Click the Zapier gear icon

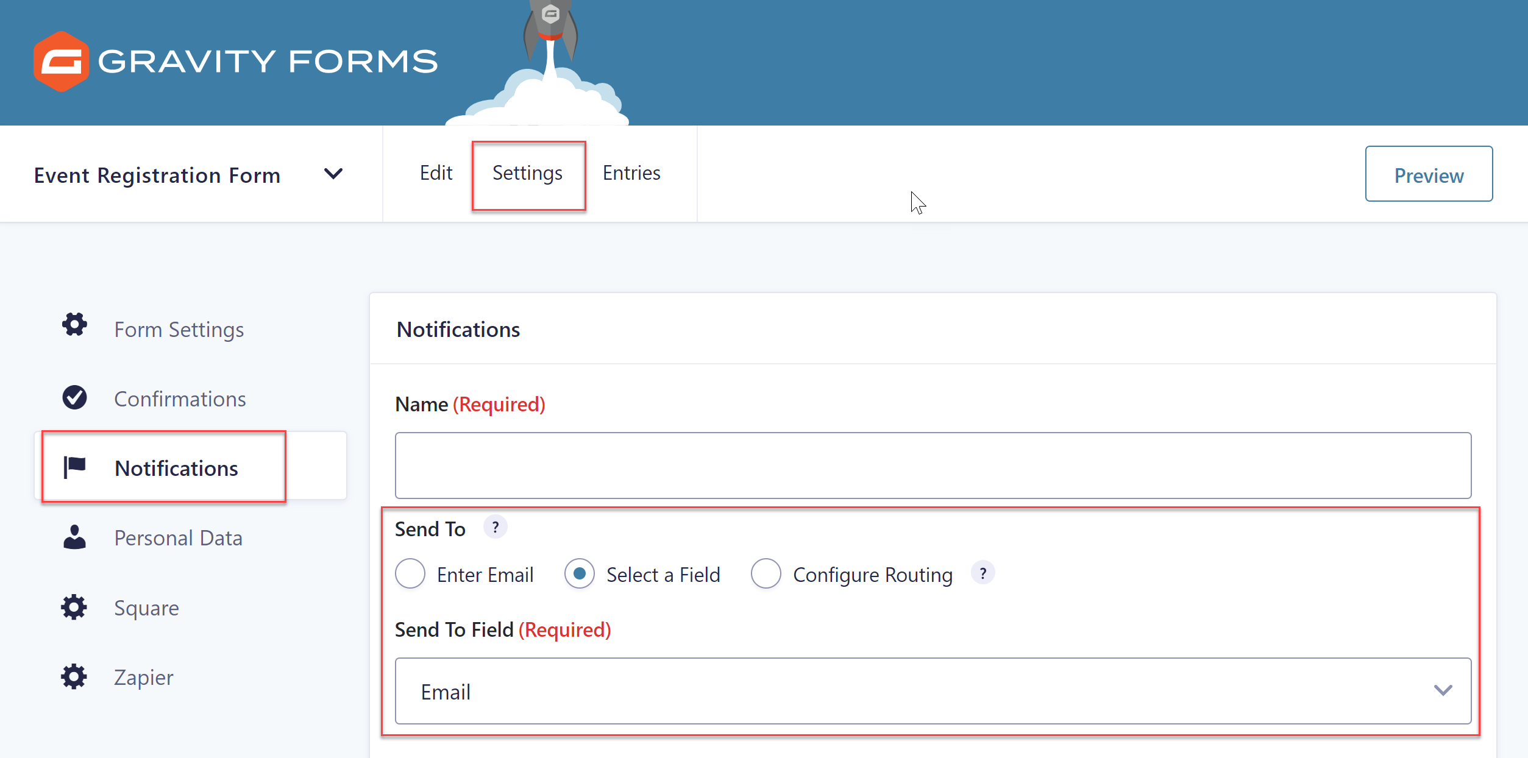click(74, 676)
